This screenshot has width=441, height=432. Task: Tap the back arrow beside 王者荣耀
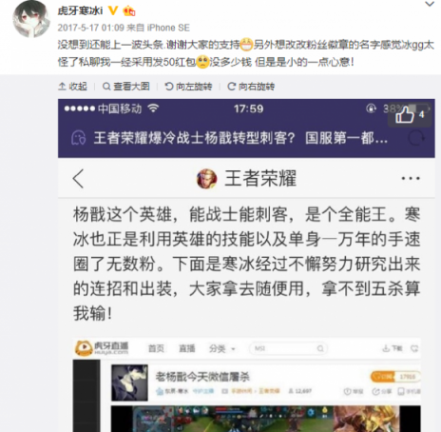tap(78, 179)
